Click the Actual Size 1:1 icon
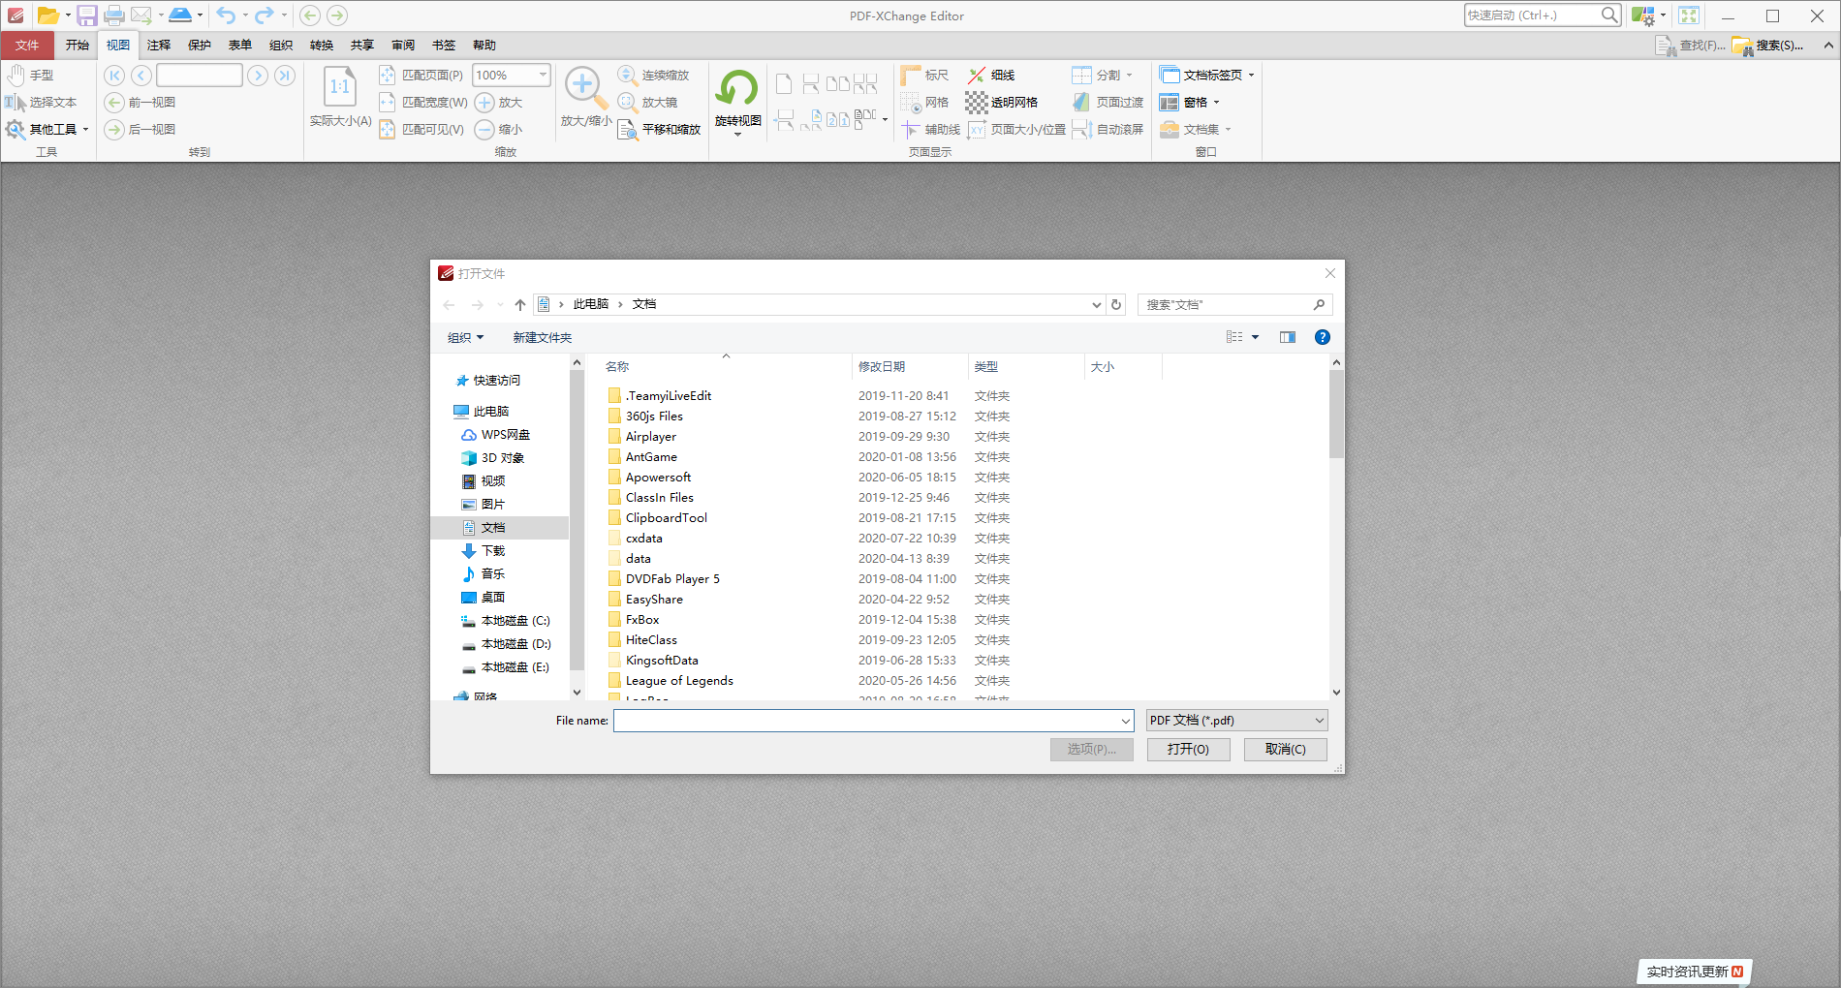Image resolution: width=1841 pixels, height=988 pixels. point(340,87)
